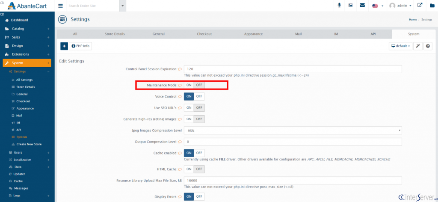Open Store Details in sidebar
This screenshot has height=202, width=438.
[x=25, y=87]
